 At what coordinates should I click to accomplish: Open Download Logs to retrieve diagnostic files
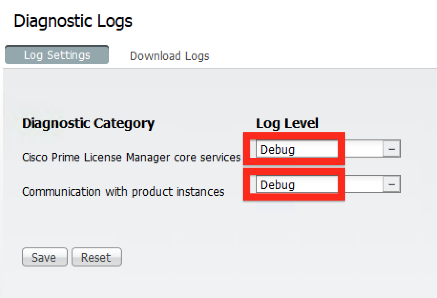point(169,56)
